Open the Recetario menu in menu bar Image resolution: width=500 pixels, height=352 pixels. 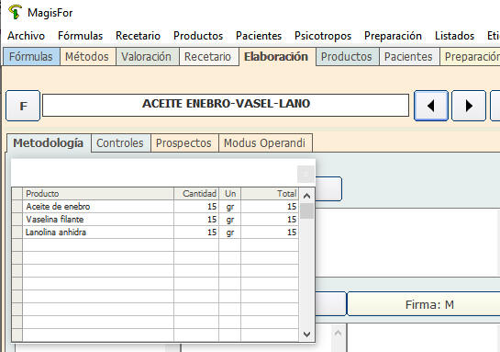point(139,36)
